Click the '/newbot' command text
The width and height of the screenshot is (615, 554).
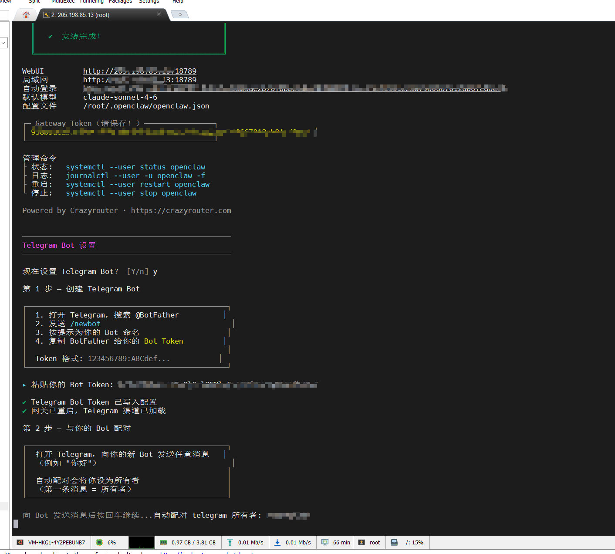point(85,324)
